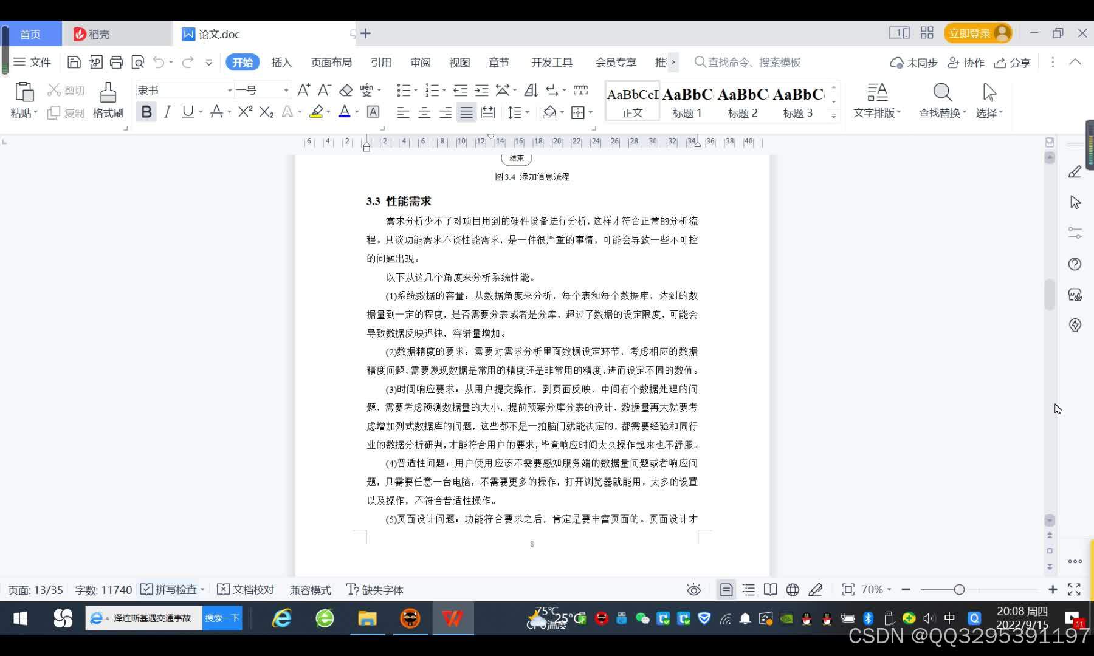This screenshot has width=1094, height=656.
Task: Open the View (视图) tab
Action: (x=459, y=63)
